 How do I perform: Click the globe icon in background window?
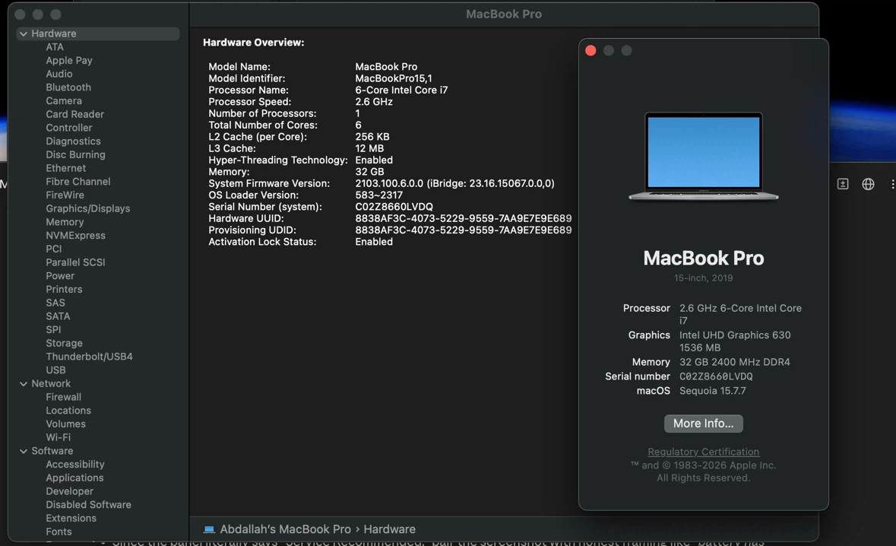pos(868,184)
